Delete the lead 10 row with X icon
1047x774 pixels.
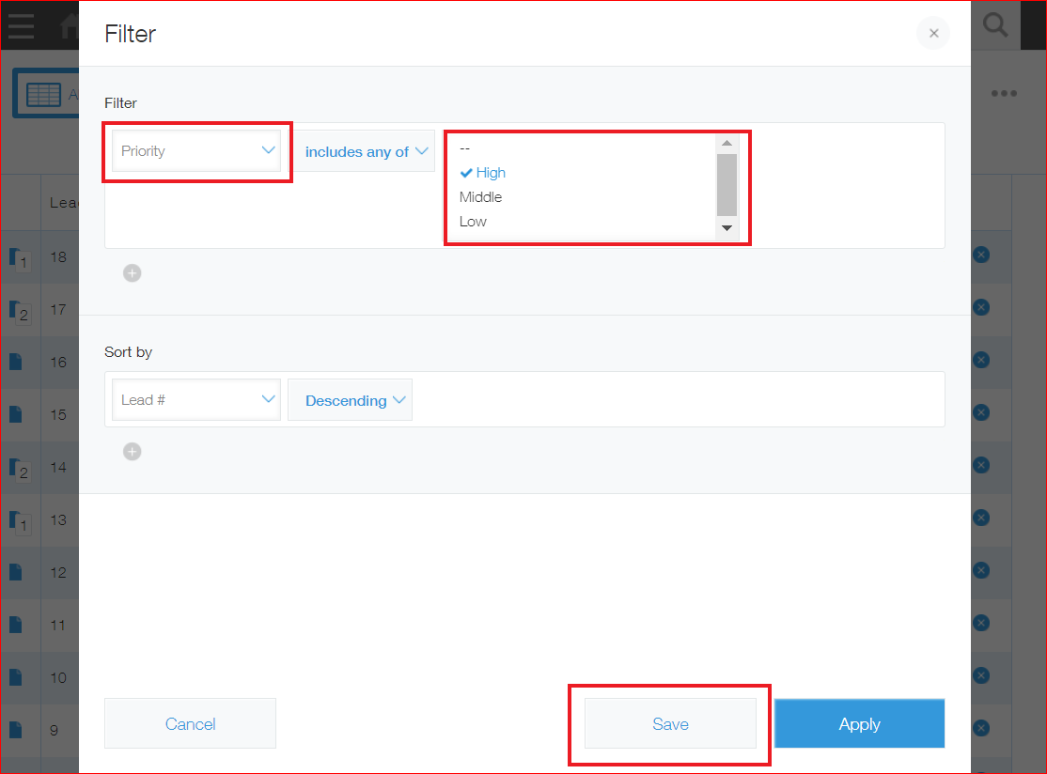click(981, 675)
